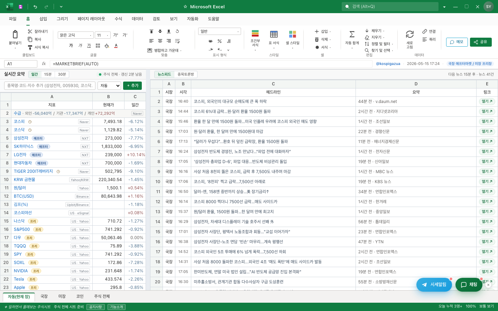498x311 pixels.
Task: Left-align cell text
Action: [151, 41]
